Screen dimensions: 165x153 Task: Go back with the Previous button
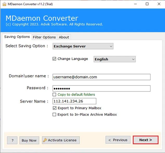coord(118,140)
